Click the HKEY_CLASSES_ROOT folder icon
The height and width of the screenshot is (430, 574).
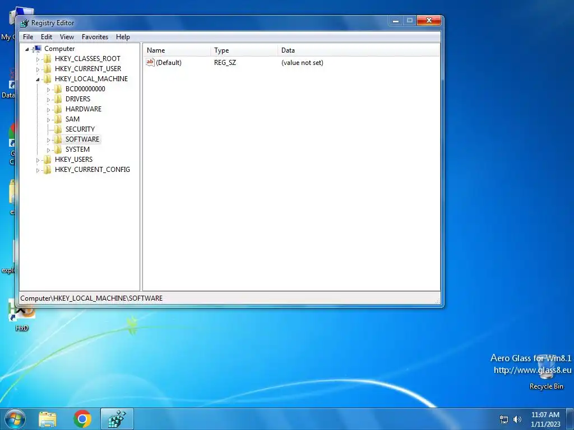point(47,58)
